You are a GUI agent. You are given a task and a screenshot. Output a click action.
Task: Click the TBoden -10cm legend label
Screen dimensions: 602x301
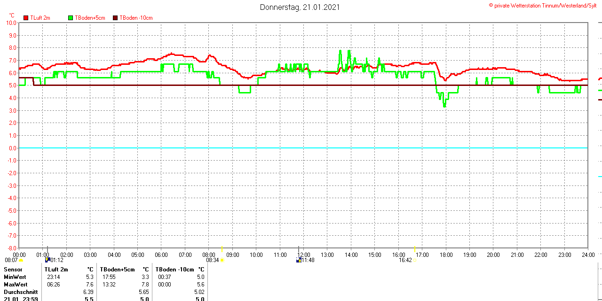point(136,18)
